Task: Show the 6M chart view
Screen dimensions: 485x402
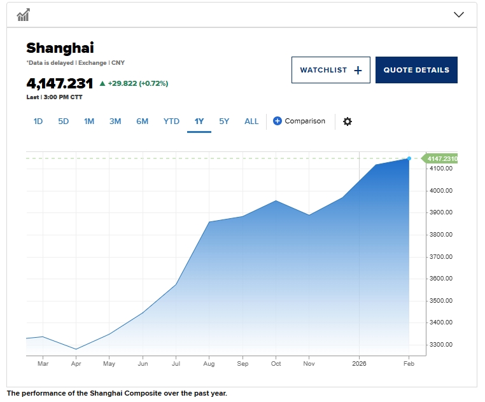Action: point(142,121)
